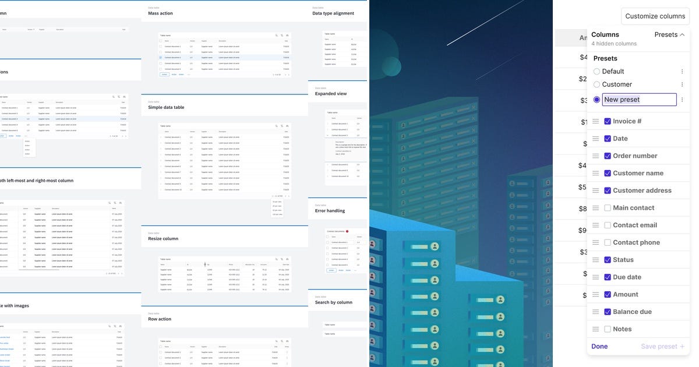Uncheck the Order number checkbox

(x=608, y=156)
